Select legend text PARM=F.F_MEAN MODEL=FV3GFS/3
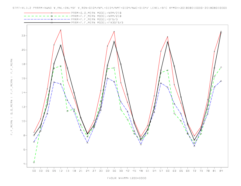 (x=97, y=22)
